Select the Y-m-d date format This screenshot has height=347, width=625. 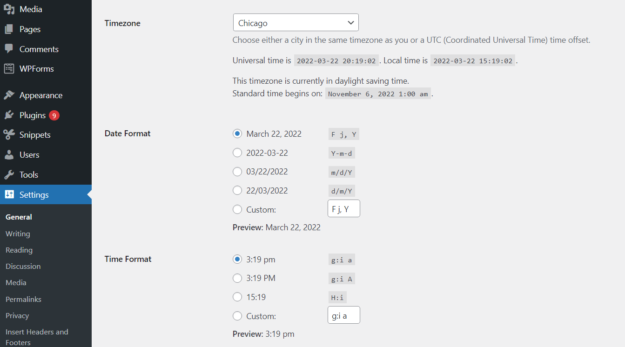tap(237, 153)
